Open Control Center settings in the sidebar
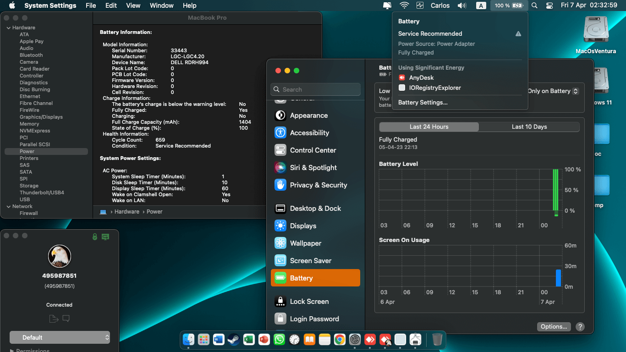Viewport: 626px width, 352px height. pos(316,150)
